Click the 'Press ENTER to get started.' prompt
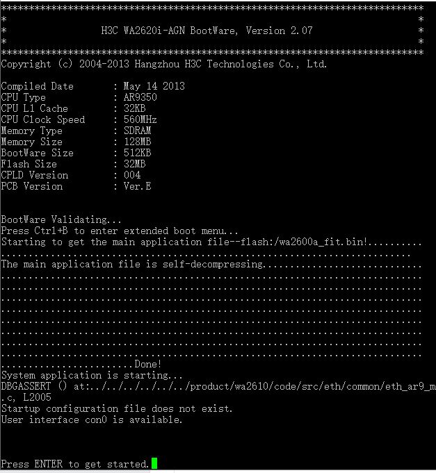The width and height of the screenshot is (436, 473). (75, 464)
